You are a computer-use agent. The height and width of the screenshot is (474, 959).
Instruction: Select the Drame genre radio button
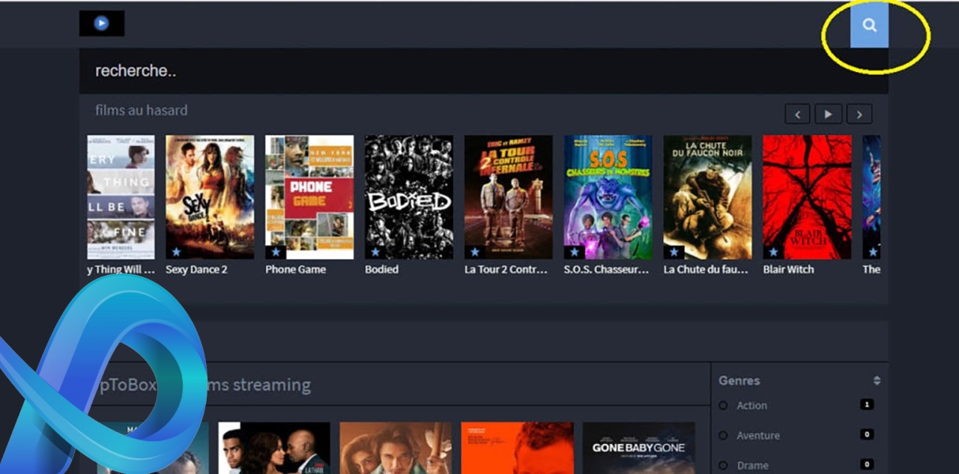tap(723, 465)
